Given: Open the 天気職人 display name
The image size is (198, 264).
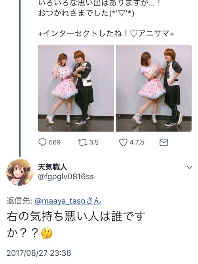Looking at the screenshot, I should (x=53, y=167).
